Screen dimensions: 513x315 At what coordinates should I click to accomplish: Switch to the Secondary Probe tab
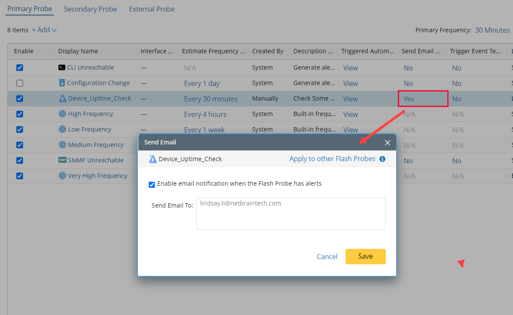click(x=90, y=9)
